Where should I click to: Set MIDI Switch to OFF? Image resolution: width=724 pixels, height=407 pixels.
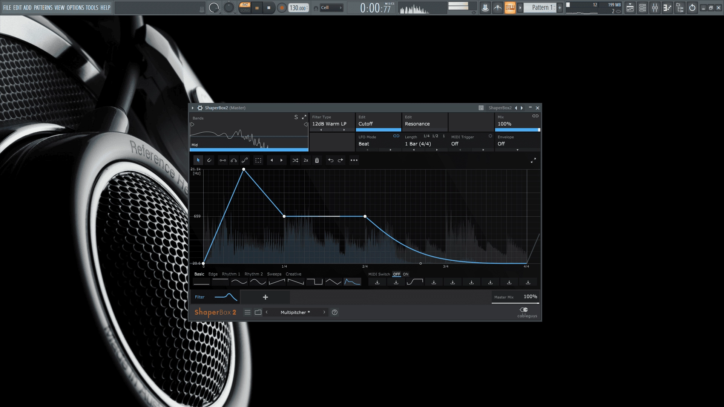(x=397, y=274)
